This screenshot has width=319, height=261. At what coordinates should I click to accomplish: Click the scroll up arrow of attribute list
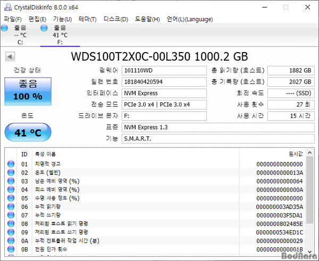click(310, 153)
